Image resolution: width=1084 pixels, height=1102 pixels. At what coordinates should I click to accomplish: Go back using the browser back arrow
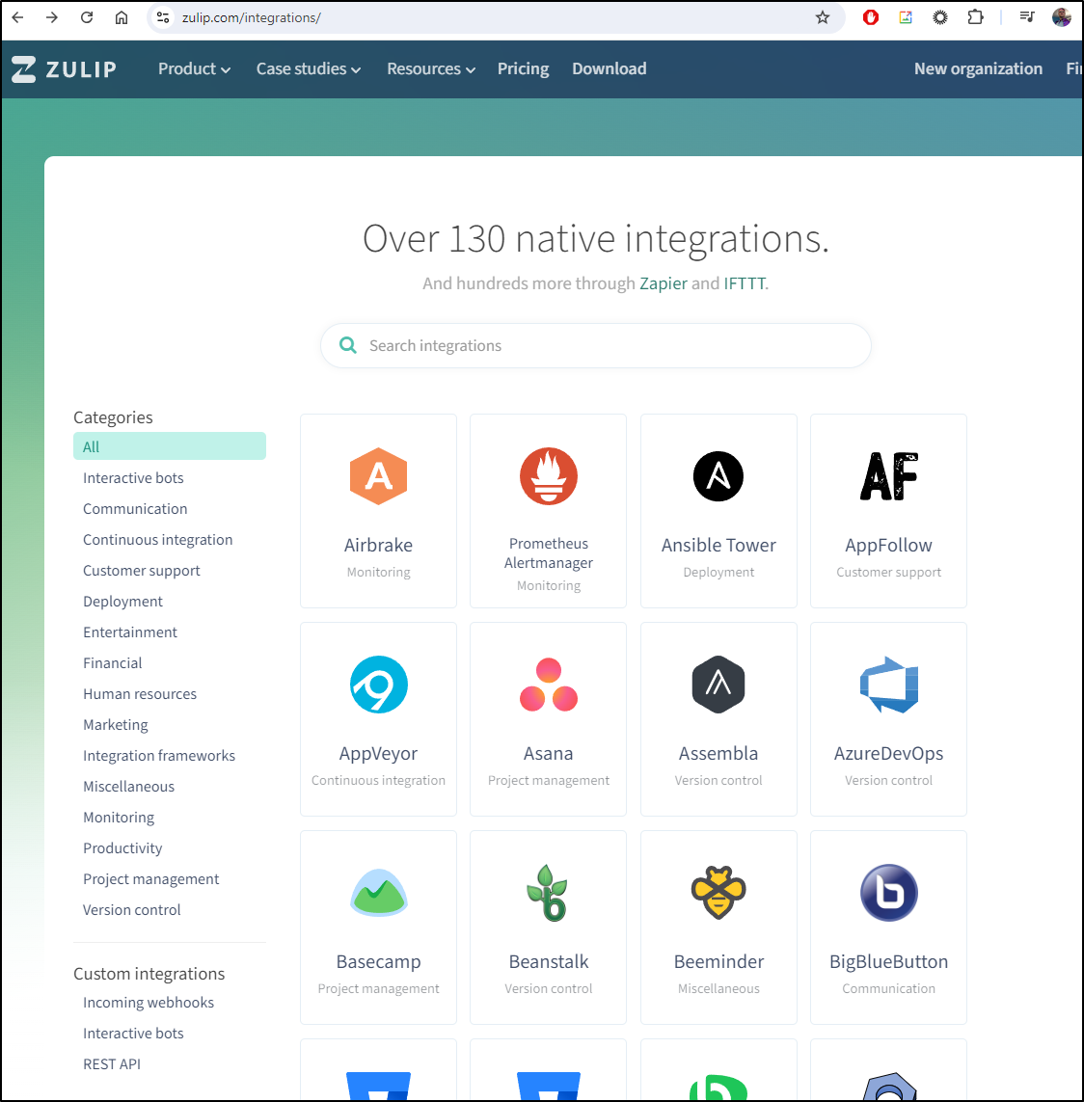click(x=17, y=17)
